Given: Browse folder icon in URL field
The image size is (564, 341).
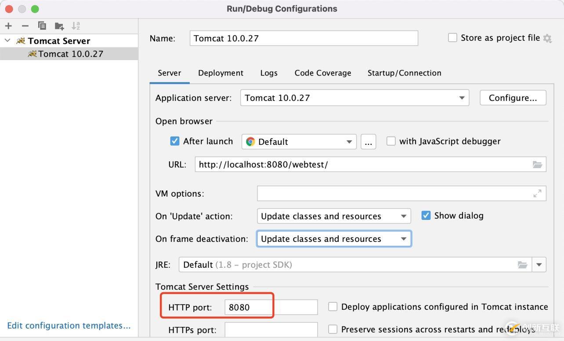Looking at the screenshot, I should click(537, 165).
